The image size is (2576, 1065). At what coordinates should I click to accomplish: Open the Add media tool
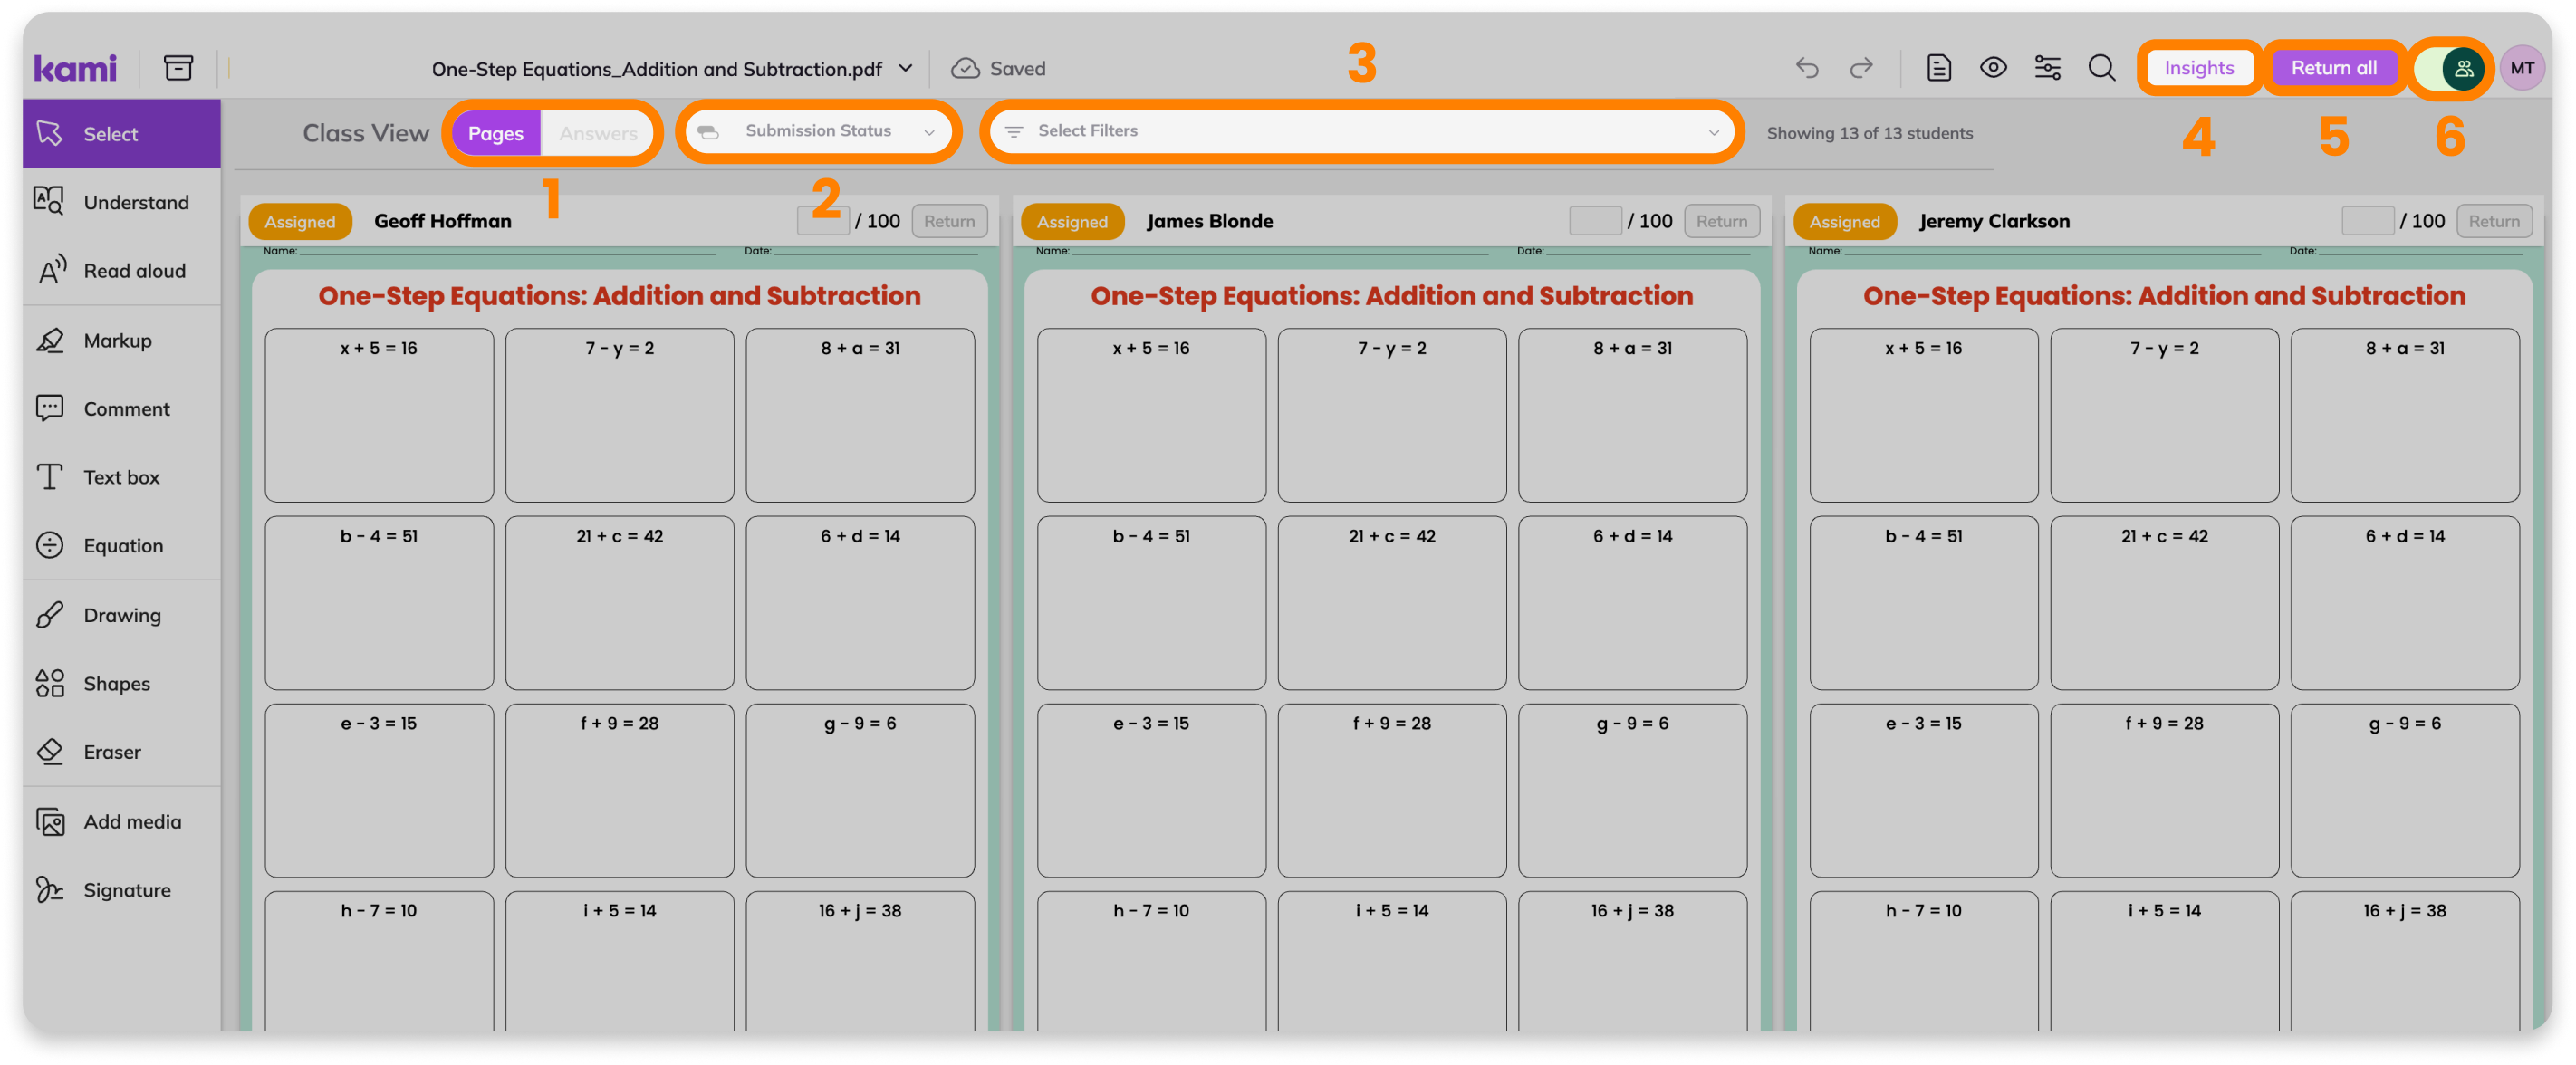(122, 821)
